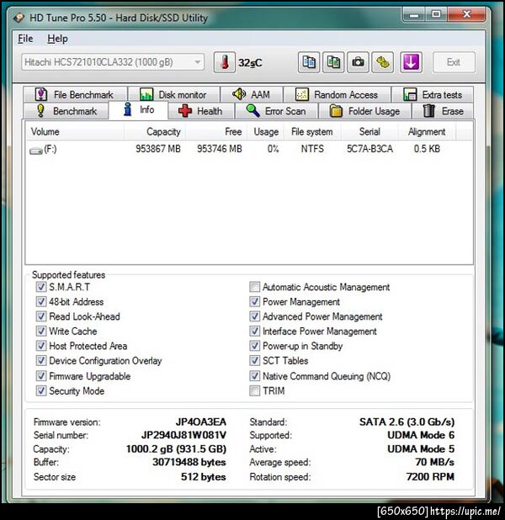Click the 30719488 bytes buffer value
The image size is (505, 520).
[189, 462]
